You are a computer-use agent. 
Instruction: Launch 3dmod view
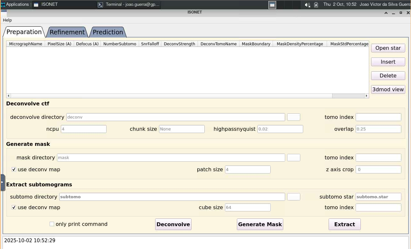pos(388,89)
